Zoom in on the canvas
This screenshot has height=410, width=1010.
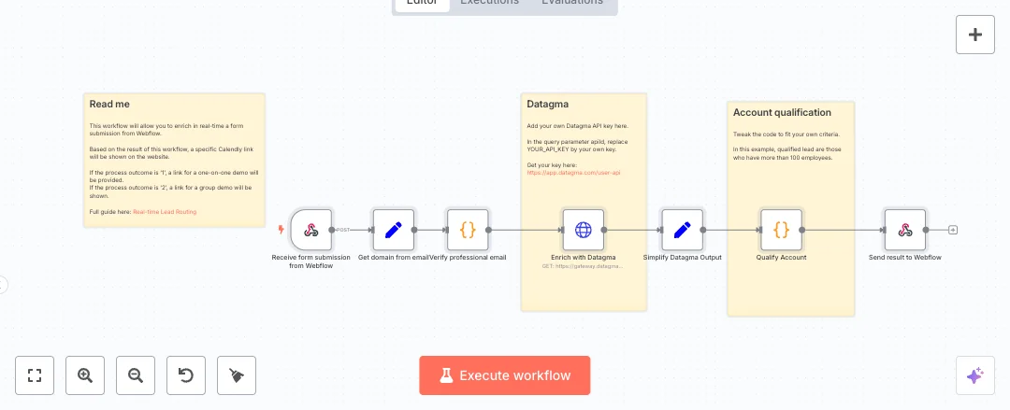pos(85,375)
